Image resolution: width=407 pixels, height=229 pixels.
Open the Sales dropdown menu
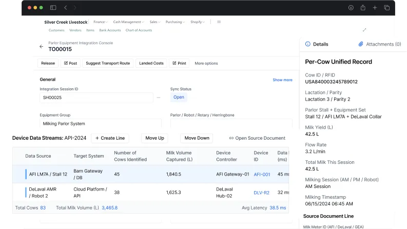coord(154,22)
